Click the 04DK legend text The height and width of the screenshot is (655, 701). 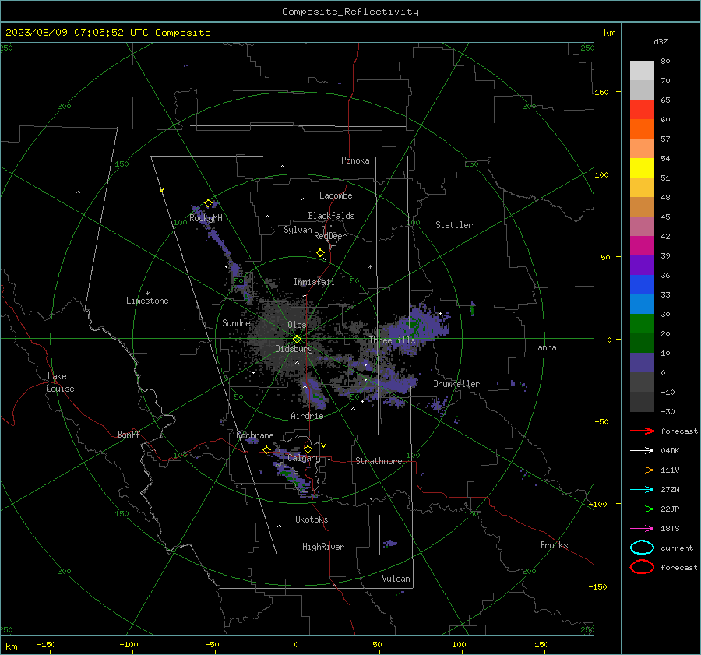click(670, 450)
